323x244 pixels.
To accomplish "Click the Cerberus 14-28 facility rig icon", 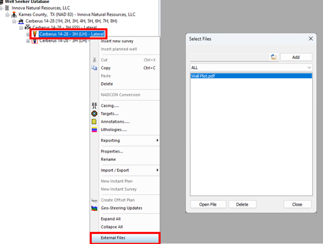I will (21, 21).
